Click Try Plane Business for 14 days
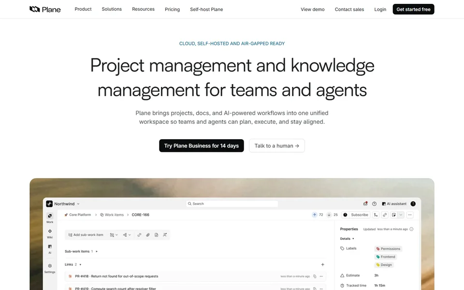The image size is (464, 290). tap(202, 145)
